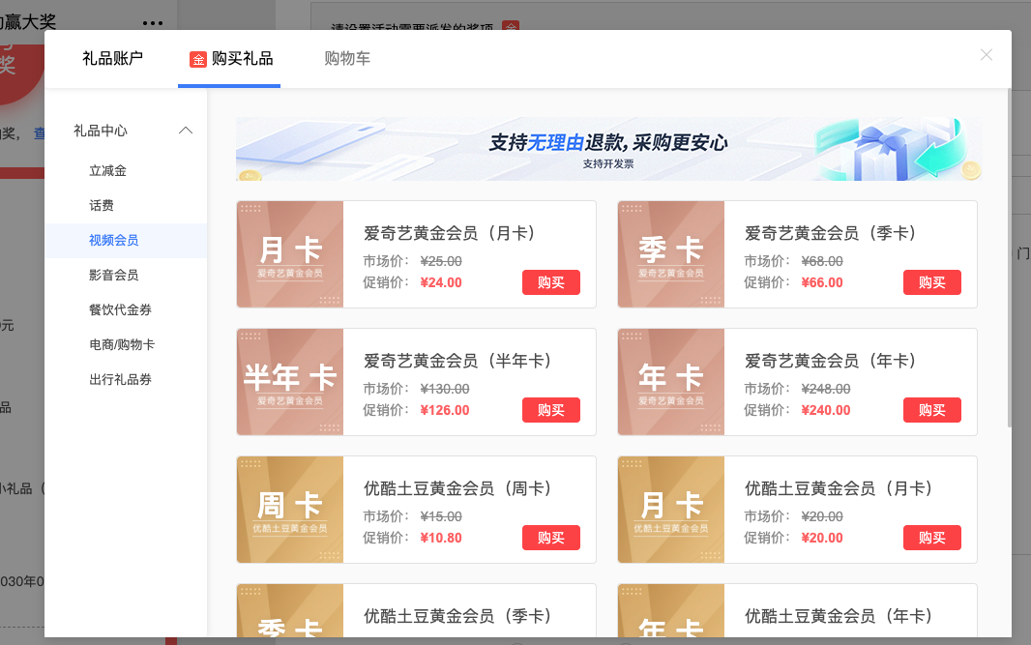Click 优酷土豆 月卡 card thumbnail
The image size is (1031, 645).
pos(670,510)
